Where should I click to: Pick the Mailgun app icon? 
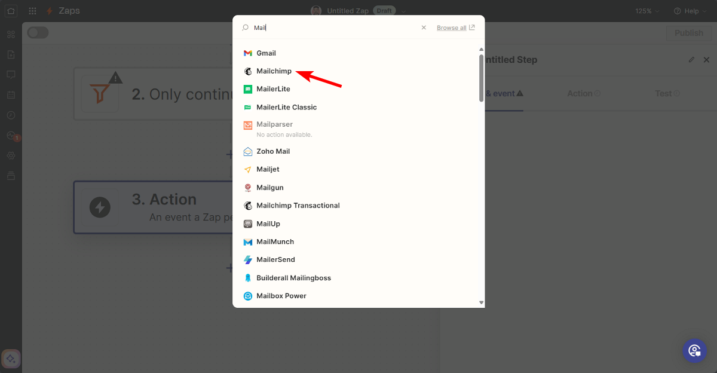click(x=248, y=187)
